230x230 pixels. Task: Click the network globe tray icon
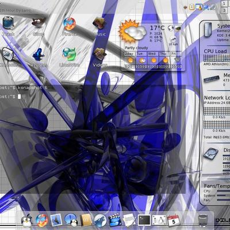tap(206, 7)
